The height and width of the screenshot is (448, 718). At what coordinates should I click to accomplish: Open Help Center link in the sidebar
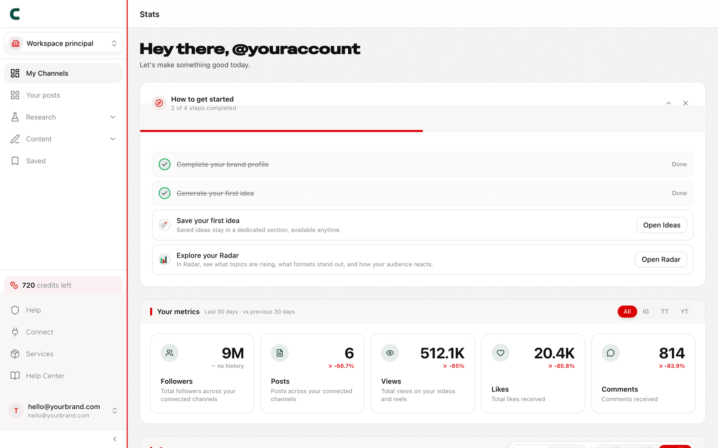(63, 376)
